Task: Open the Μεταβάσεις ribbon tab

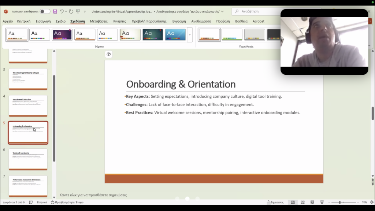Action: tap(99, 21)
